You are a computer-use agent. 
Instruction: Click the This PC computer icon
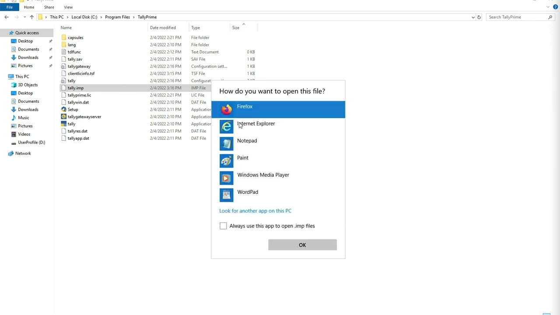11,77
